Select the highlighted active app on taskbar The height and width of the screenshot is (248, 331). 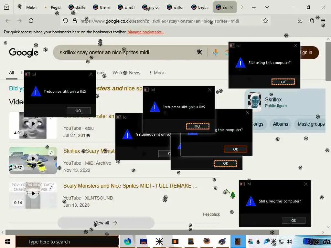point(238,242)
